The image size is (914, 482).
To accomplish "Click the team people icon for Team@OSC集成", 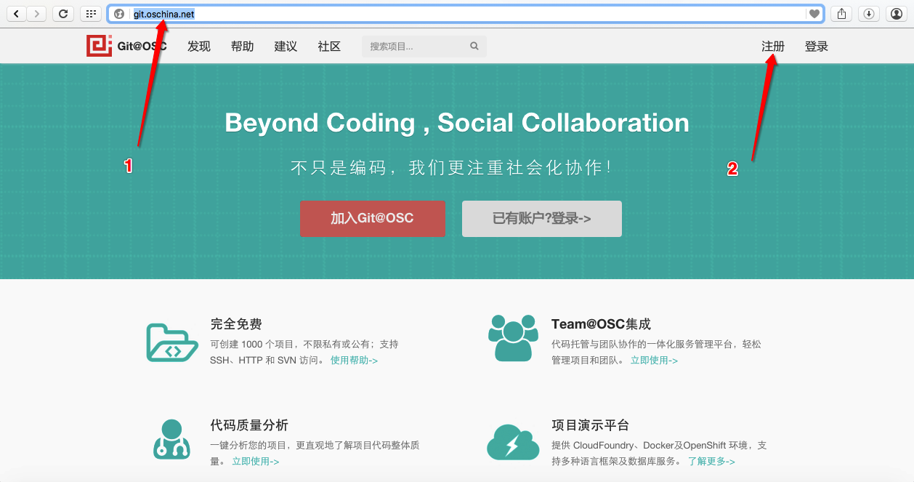I will (x=513, y=338).
